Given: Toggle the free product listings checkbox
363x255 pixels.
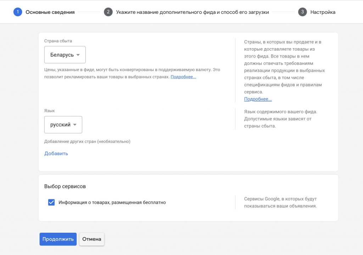Looking at the screenshot, I should click(51, 202).
